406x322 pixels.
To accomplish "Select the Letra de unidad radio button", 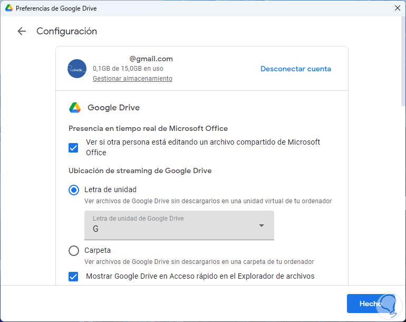I will (74, 190).
